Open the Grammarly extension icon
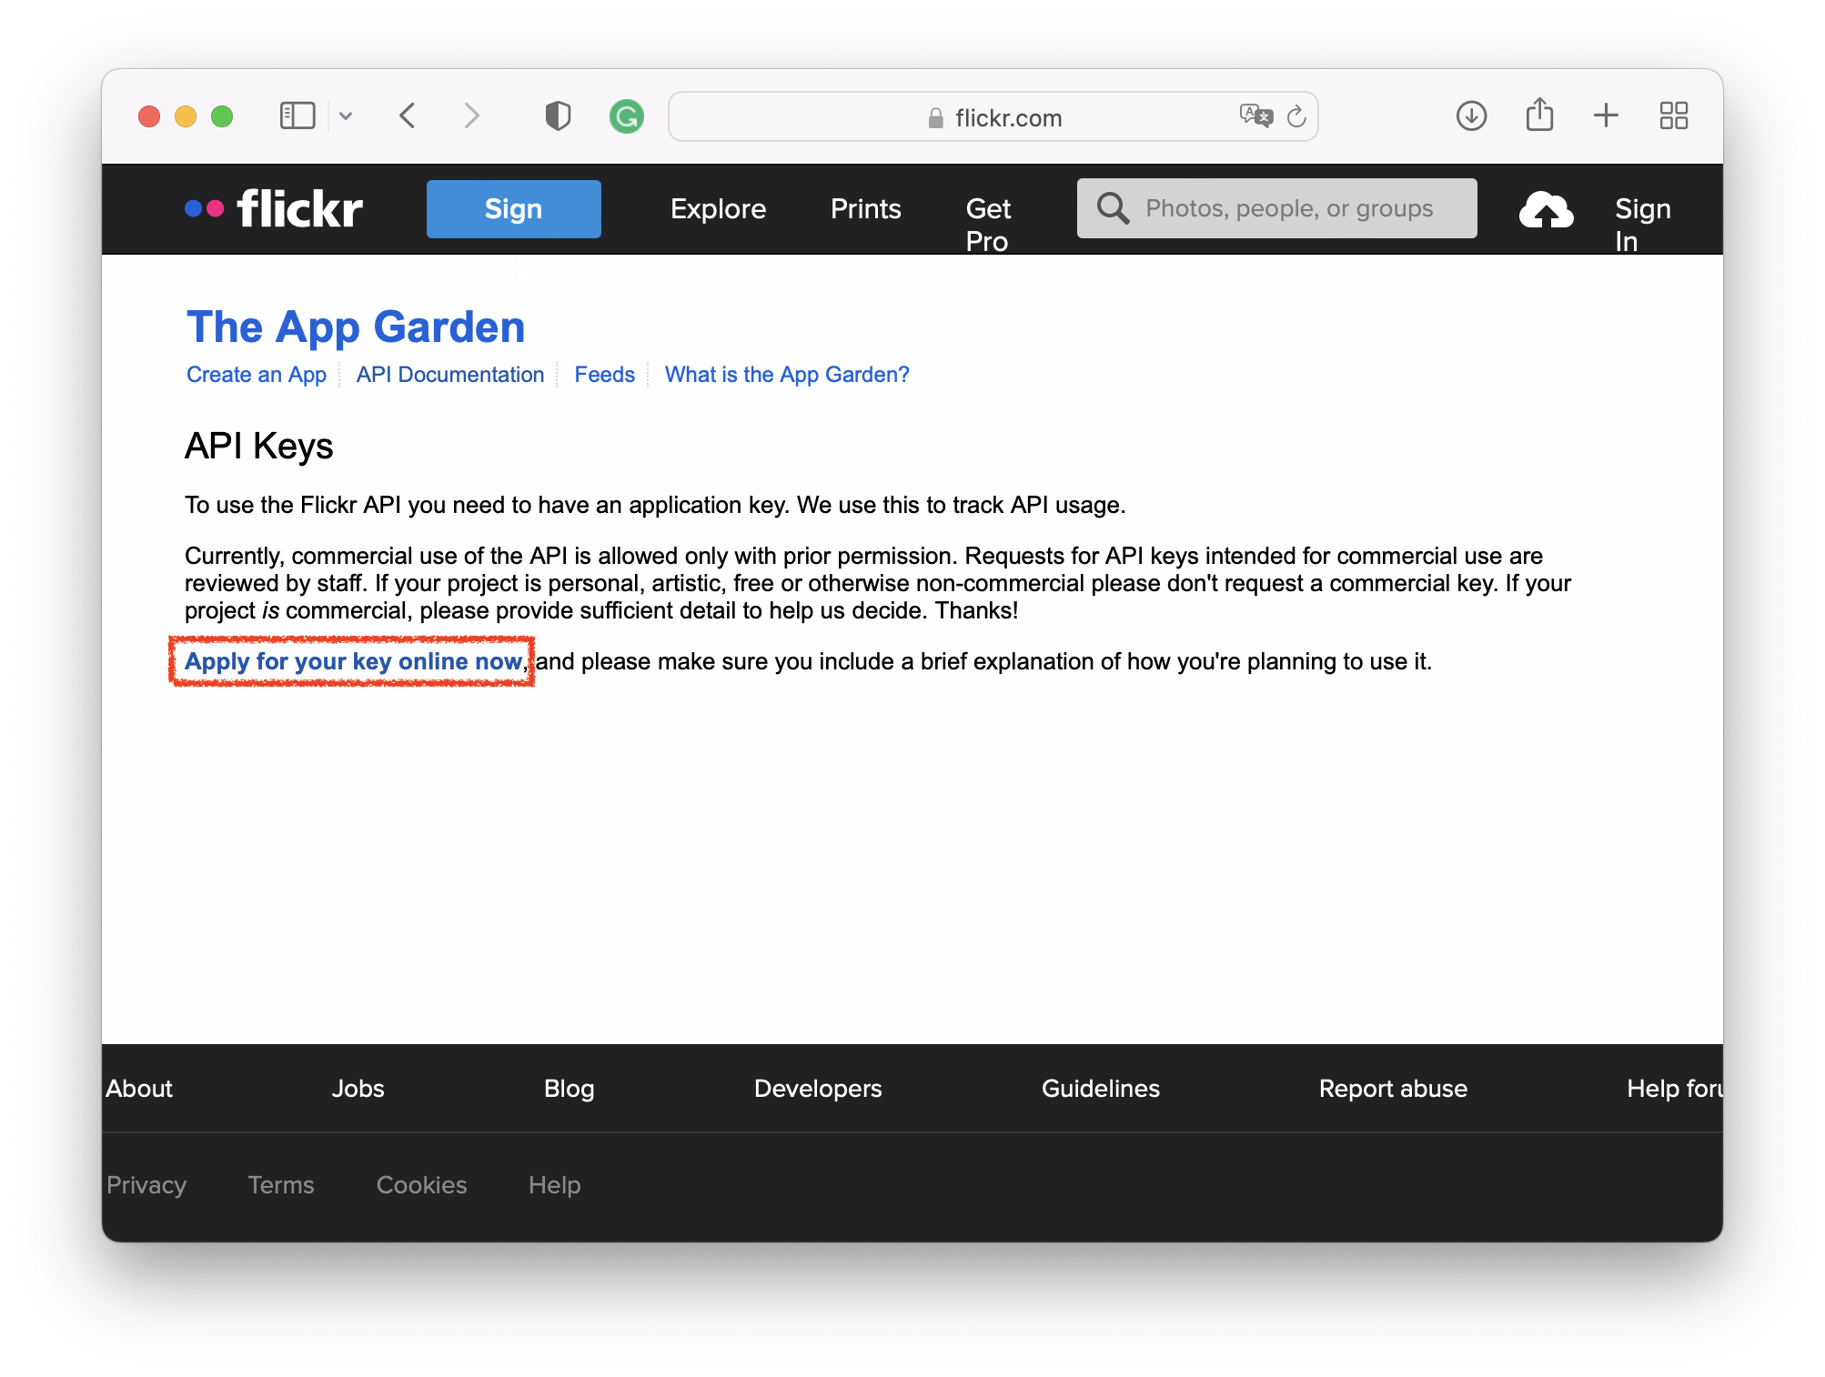 627,116
